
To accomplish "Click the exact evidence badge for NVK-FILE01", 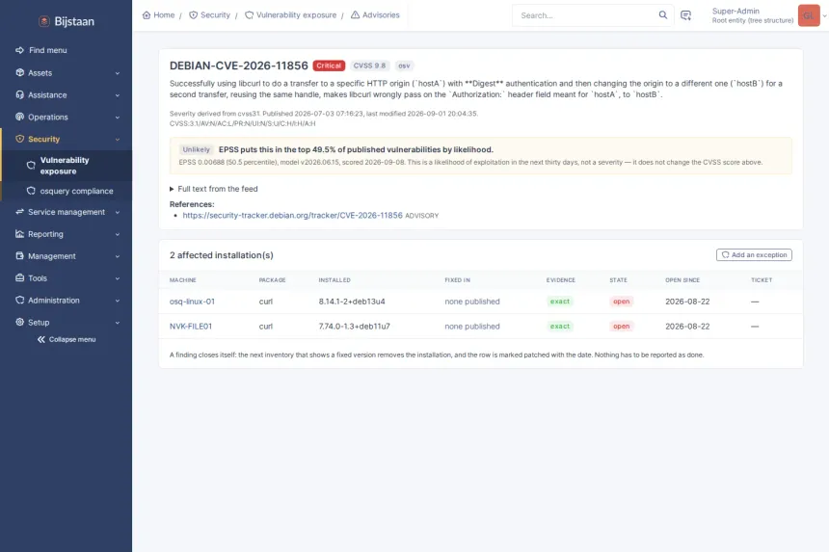I will pos(560,327).
